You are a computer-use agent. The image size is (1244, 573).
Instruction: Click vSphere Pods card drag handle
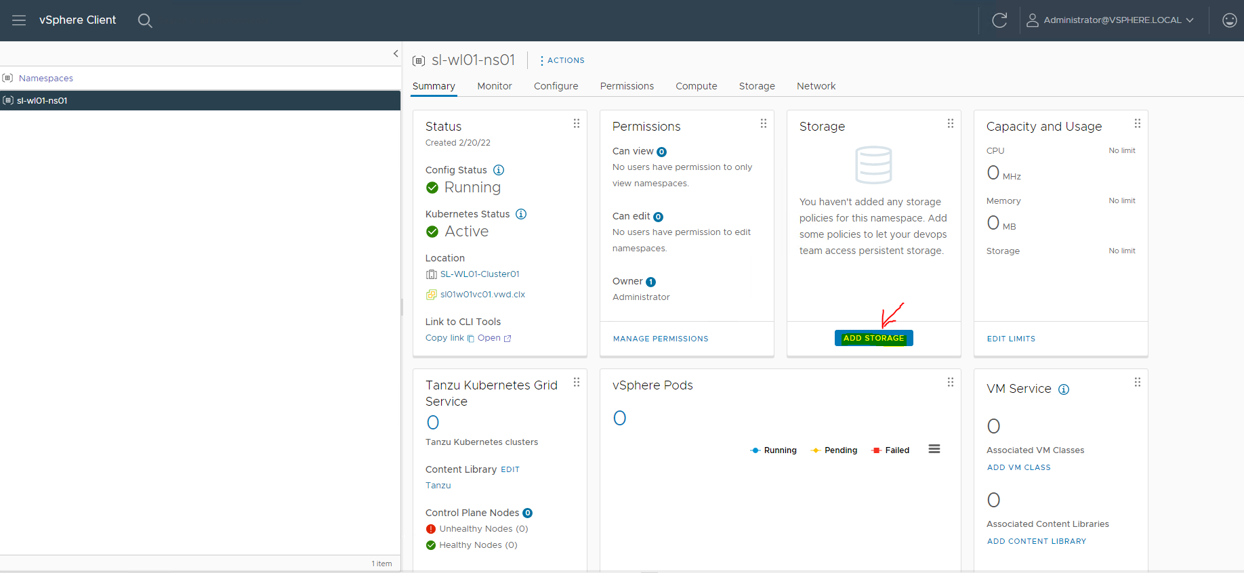tap(951, 382)
